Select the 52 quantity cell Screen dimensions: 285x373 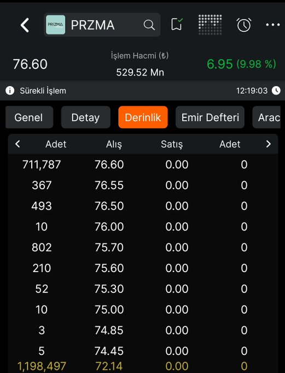pos(42,289)
